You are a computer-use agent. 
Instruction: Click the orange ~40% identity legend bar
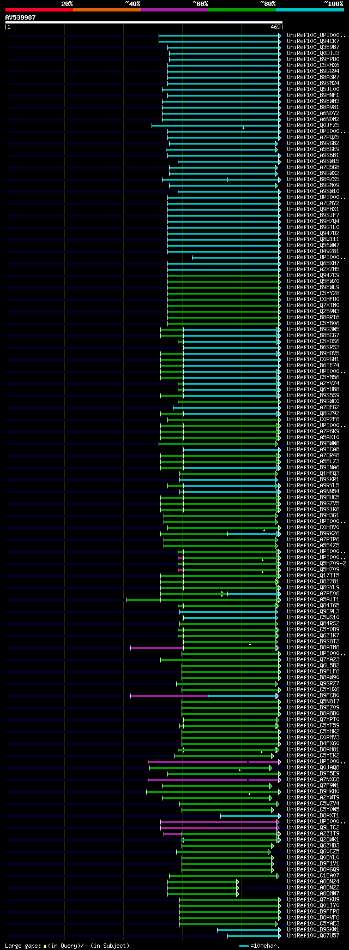click(107, 10)
